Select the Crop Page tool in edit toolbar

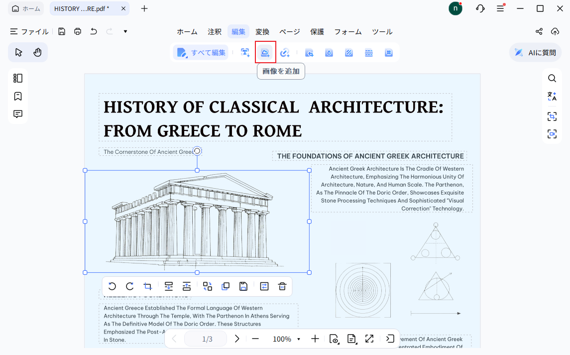pos(309,53)
